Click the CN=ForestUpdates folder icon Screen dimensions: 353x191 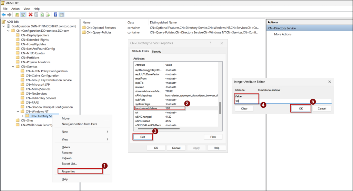click(x=18, y=44)
